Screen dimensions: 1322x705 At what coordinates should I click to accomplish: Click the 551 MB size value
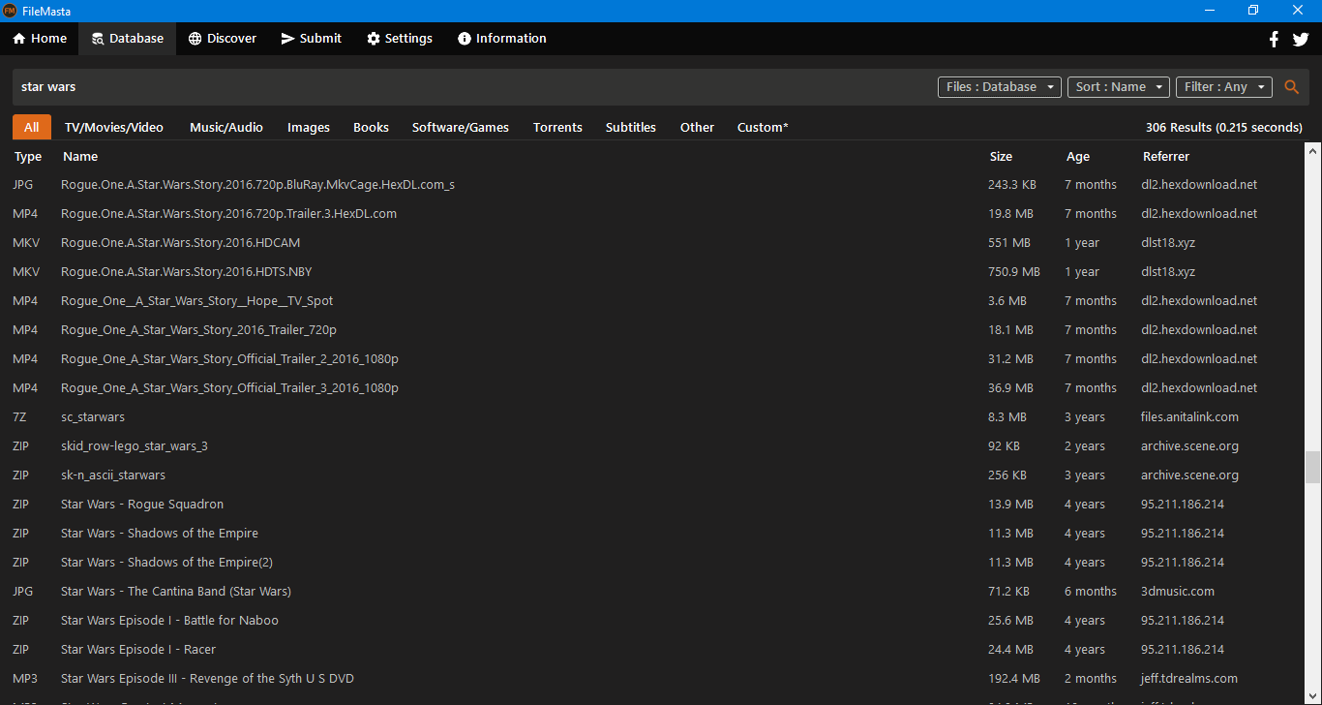click(1009, 243)
